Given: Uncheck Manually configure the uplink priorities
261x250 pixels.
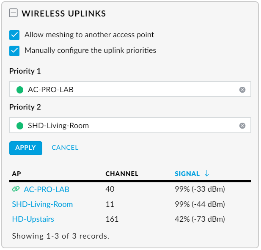Looking at the screenshot, I should tap(15, 51).
